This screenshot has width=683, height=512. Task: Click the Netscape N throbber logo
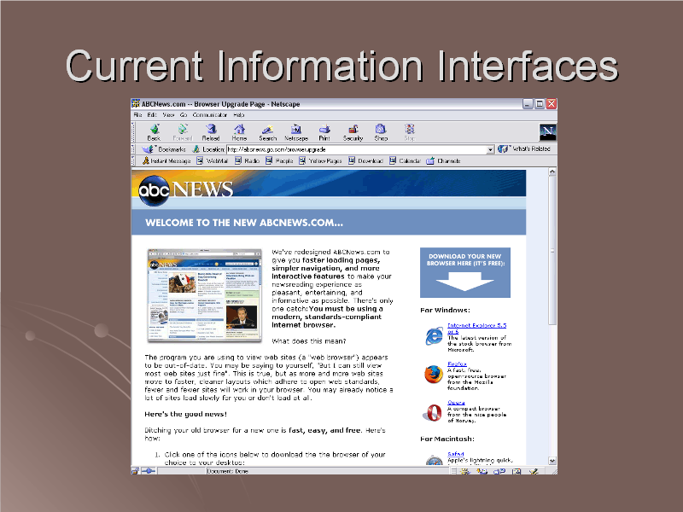pyautogui.click(x=547, y=132)
